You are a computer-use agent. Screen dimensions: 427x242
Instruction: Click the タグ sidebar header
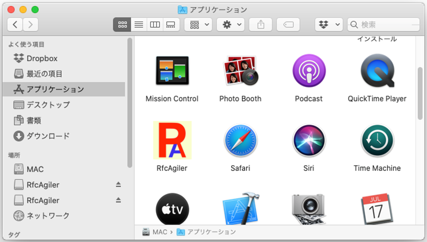coord(14,234)
